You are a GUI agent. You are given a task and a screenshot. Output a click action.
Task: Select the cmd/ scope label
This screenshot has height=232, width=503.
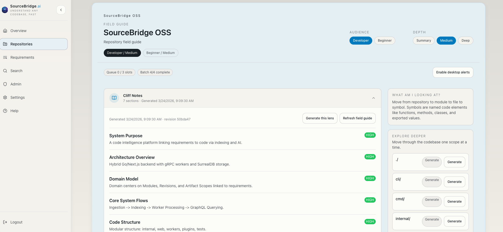[400, 199]
